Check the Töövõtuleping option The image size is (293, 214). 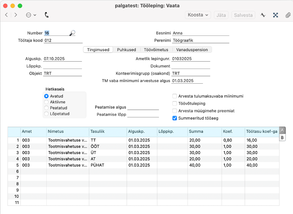coord(175,103)
